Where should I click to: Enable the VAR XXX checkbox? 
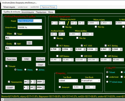tap(82, 56)
